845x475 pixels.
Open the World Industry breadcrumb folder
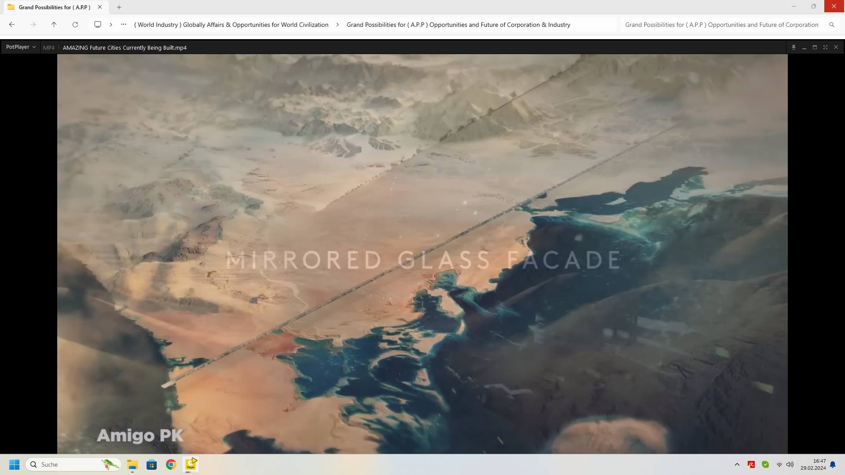tap(231, 25)
